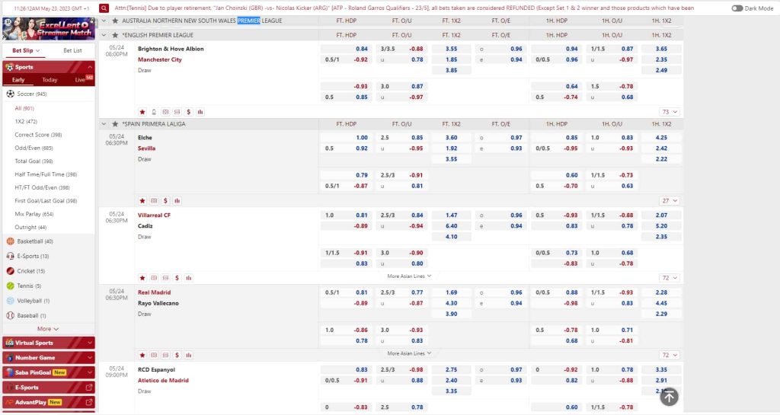Bet Elche 1H 1X2 odds 4.25

pyautogui.click(x=661, y=138)
